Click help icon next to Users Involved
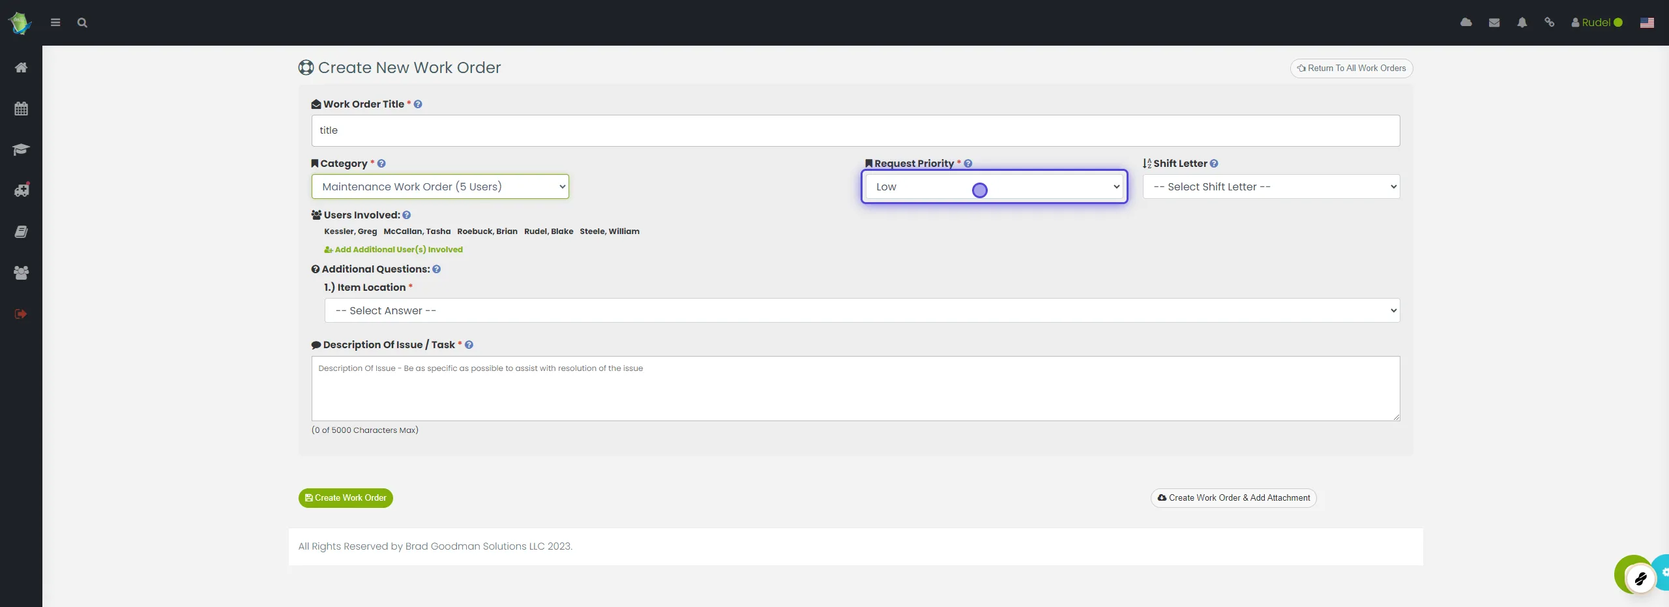The height and width of the screenshot is (607, 1669). coord(407,215)
